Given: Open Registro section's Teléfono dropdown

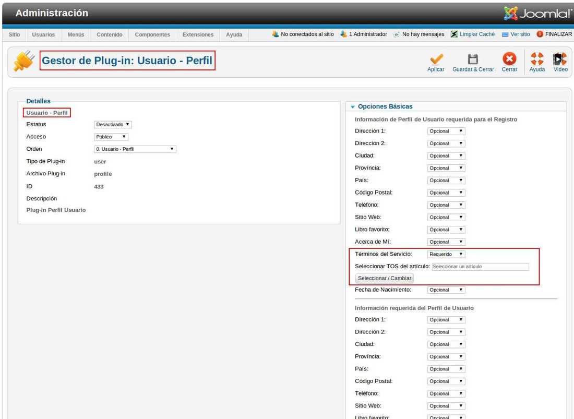Looking at the screenshot, I should (x=446, y=205).
